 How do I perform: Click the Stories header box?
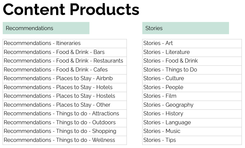(x=185, y=28)
